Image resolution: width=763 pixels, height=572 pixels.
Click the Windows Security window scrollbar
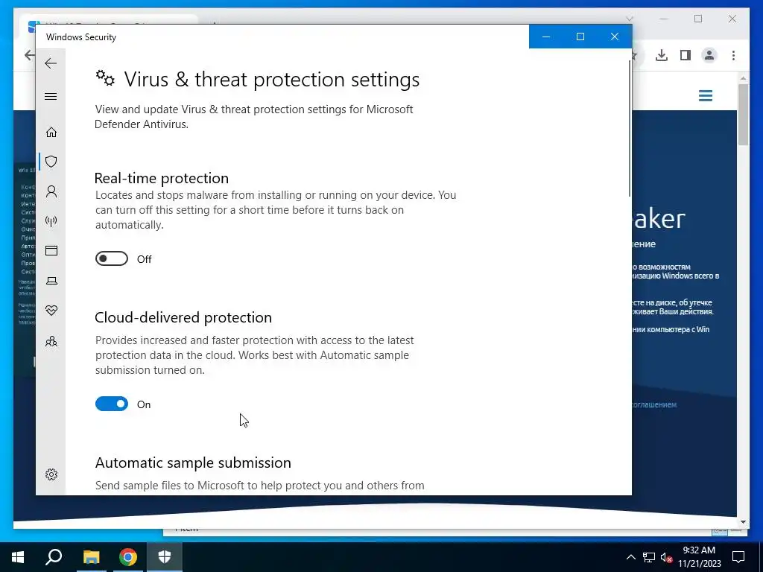click(629, 130)
